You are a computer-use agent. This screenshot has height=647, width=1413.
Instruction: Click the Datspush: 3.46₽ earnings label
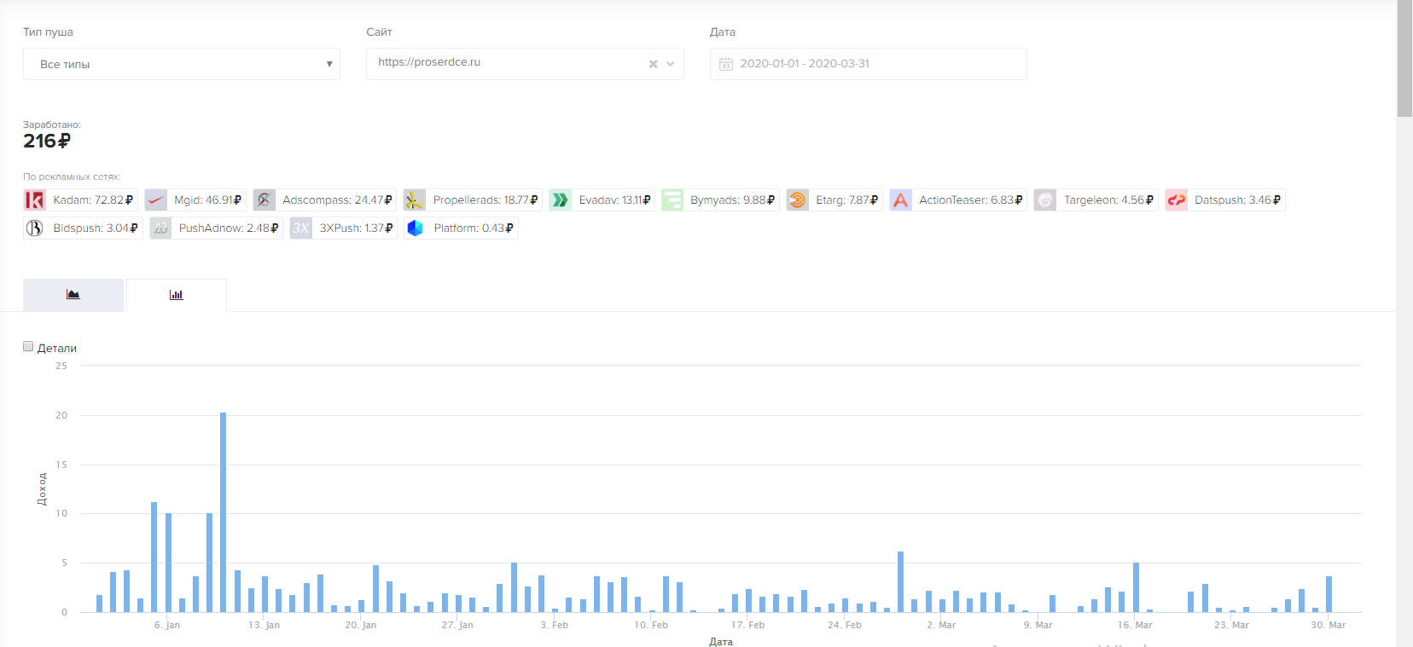(x=1238, y=200)
